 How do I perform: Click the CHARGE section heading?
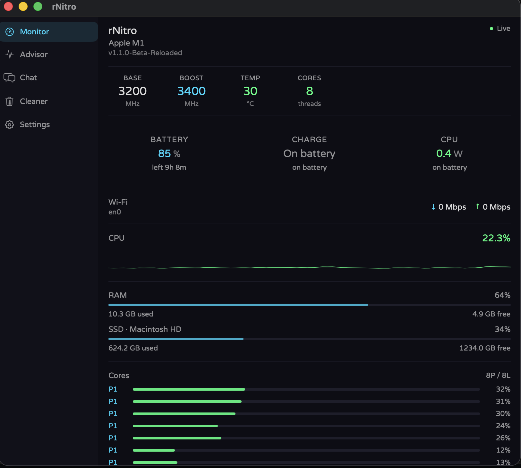point(309,140)
